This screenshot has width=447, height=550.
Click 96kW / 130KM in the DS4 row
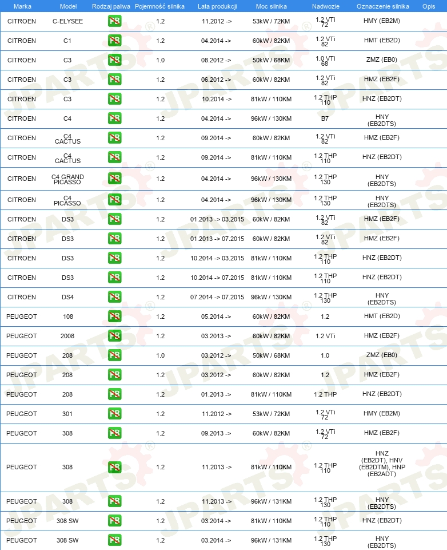point(271,297)
